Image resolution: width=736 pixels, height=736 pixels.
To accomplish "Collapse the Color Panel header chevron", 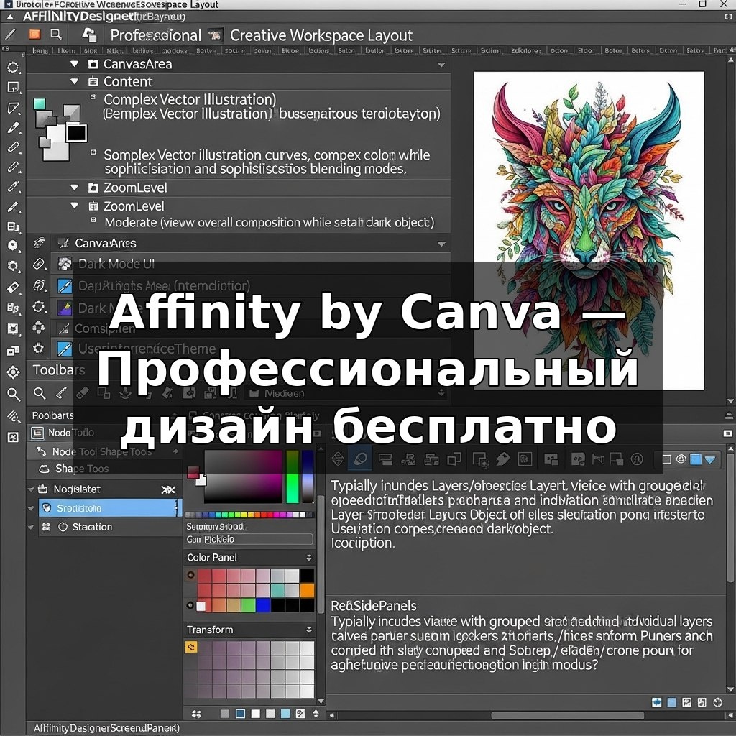I will coord(309,557).
